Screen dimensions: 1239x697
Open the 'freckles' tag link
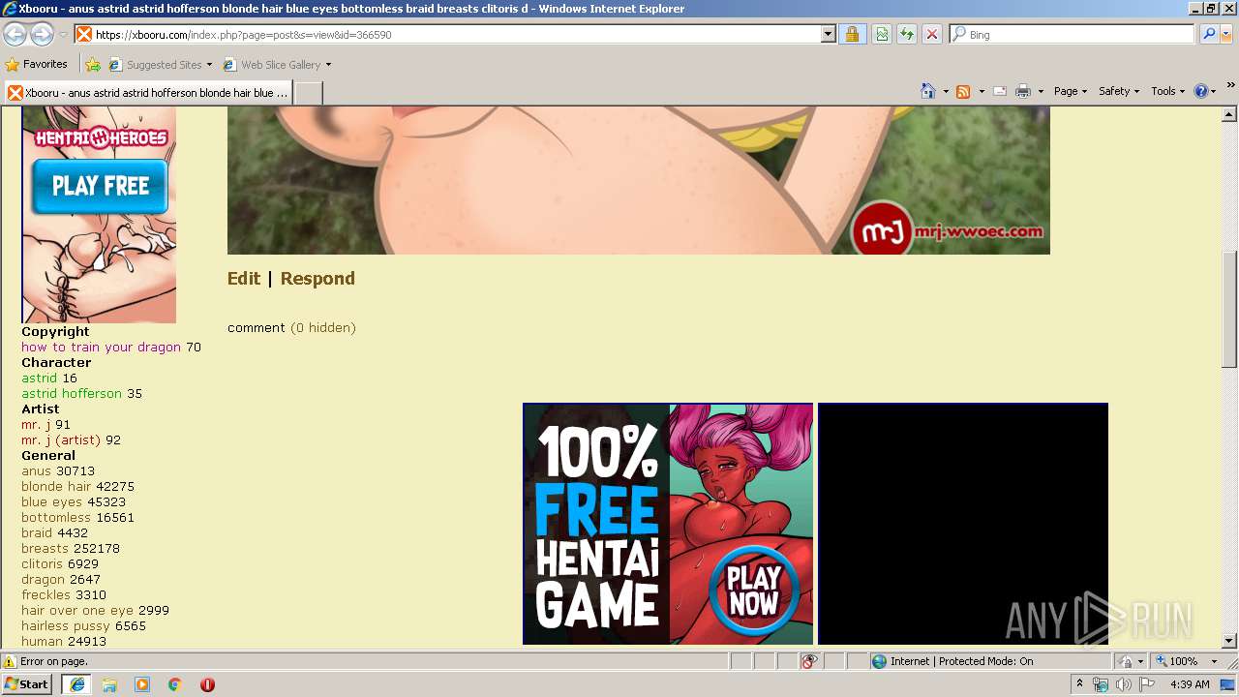[x=46, y=595]
